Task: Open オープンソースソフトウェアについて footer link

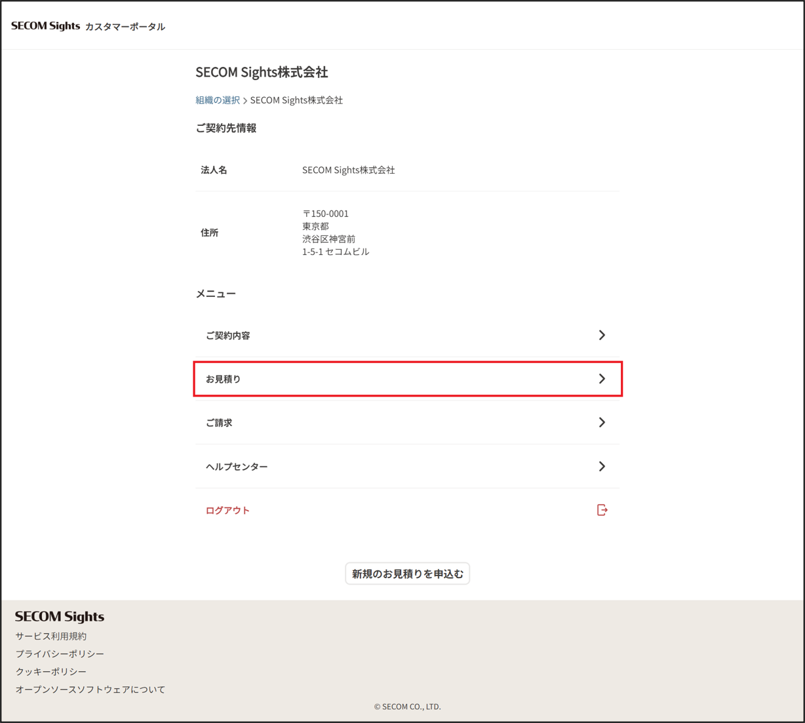Action: [x=90, y=690]
